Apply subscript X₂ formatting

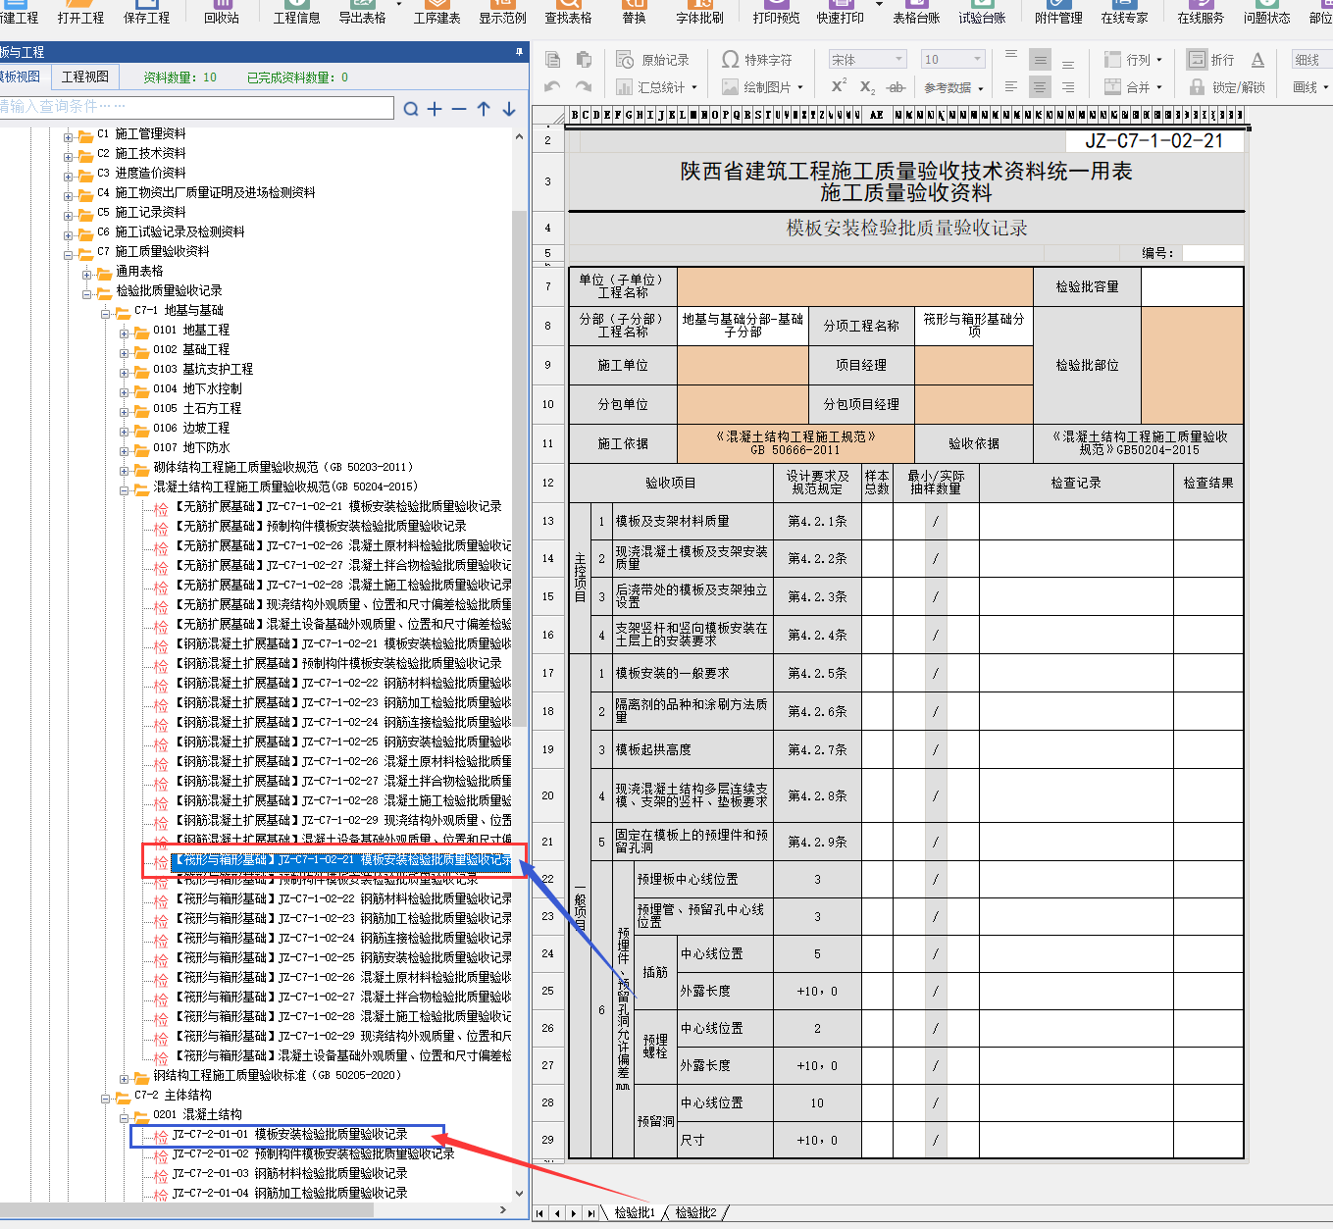[867, 87]
